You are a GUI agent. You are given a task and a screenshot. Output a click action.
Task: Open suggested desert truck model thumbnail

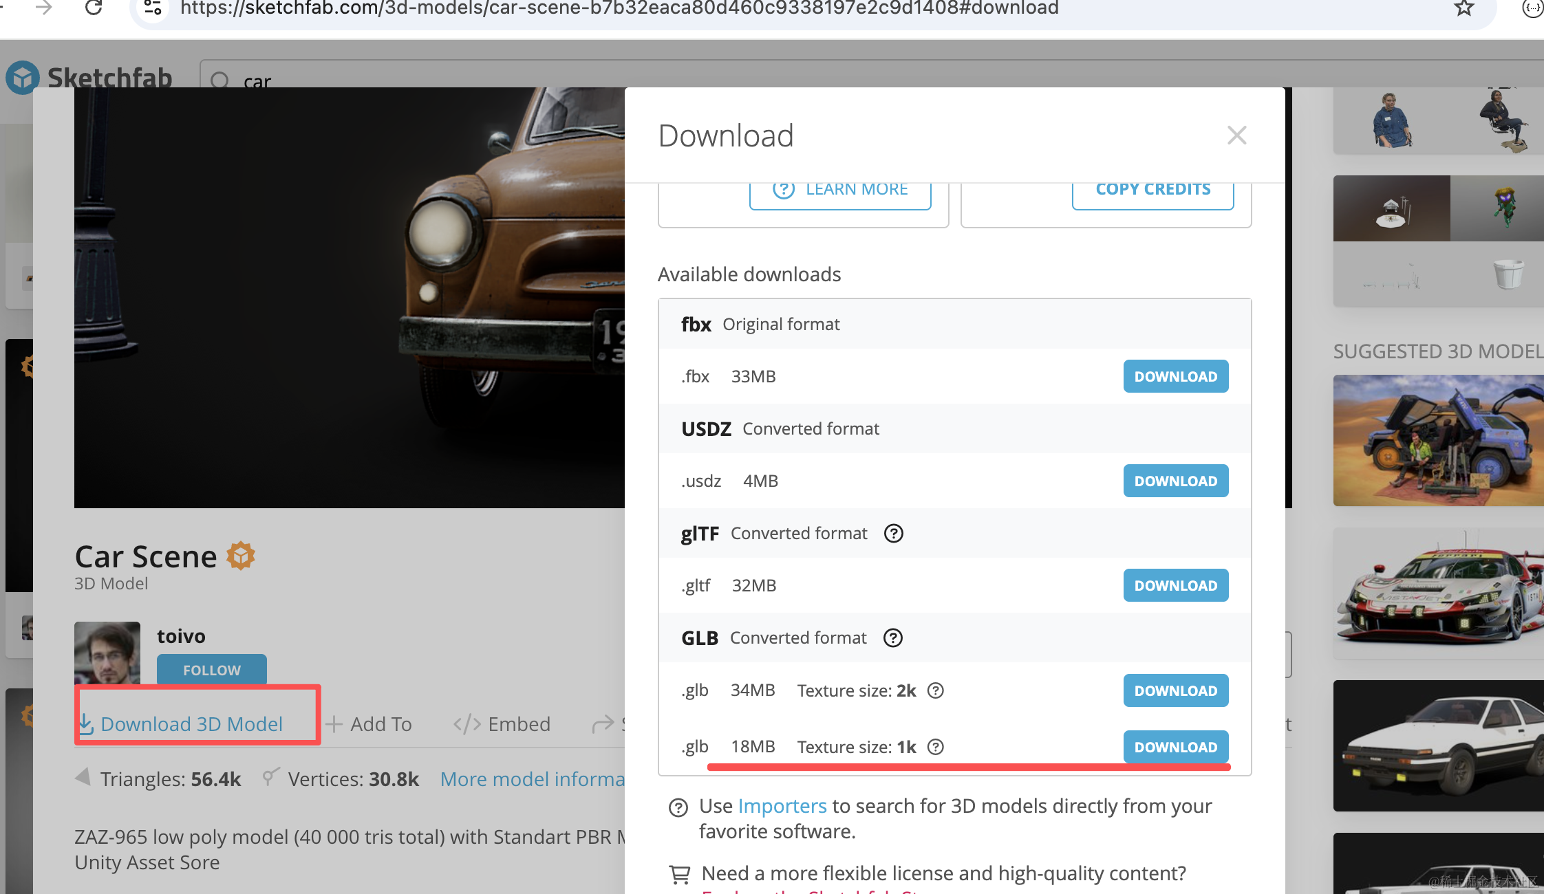point(1438,440)
